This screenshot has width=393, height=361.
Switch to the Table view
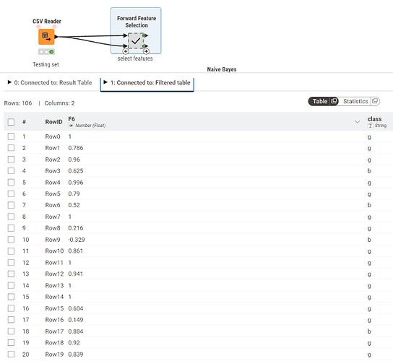pos(320,101)
